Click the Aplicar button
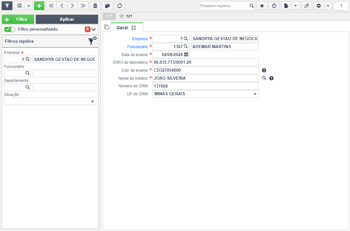Viewport: 350px width, 231px height. (x=67, y=19)
